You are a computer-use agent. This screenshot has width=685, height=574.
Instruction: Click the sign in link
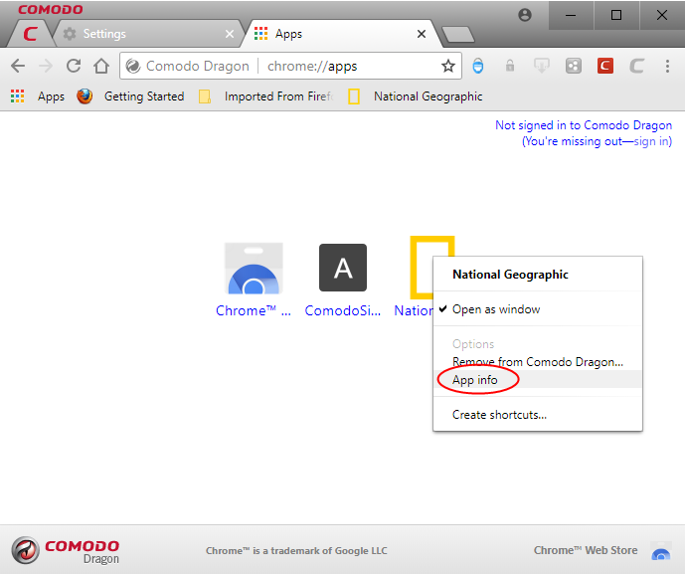[x=651, y=141]
